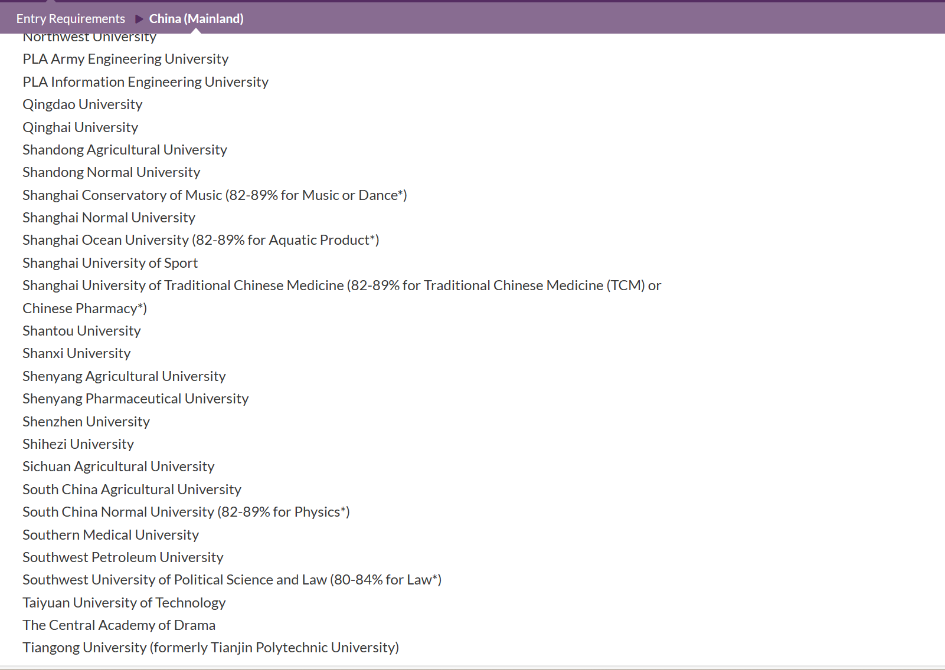
Task: Select Southern Medical University text
Action: coord(110,535)
